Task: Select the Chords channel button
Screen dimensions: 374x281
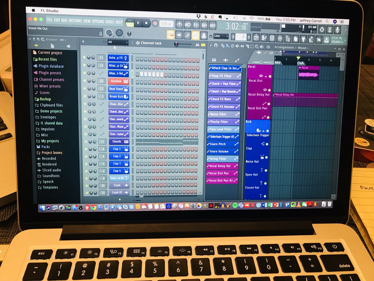Action: click(x=118, y=141)
